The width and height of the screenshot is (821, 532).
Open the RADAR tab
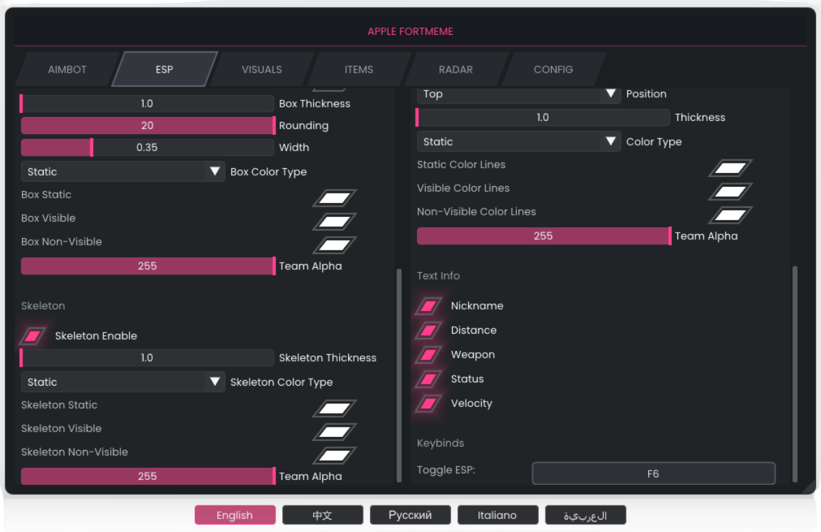pyautogui.click(x=455, y=70)
